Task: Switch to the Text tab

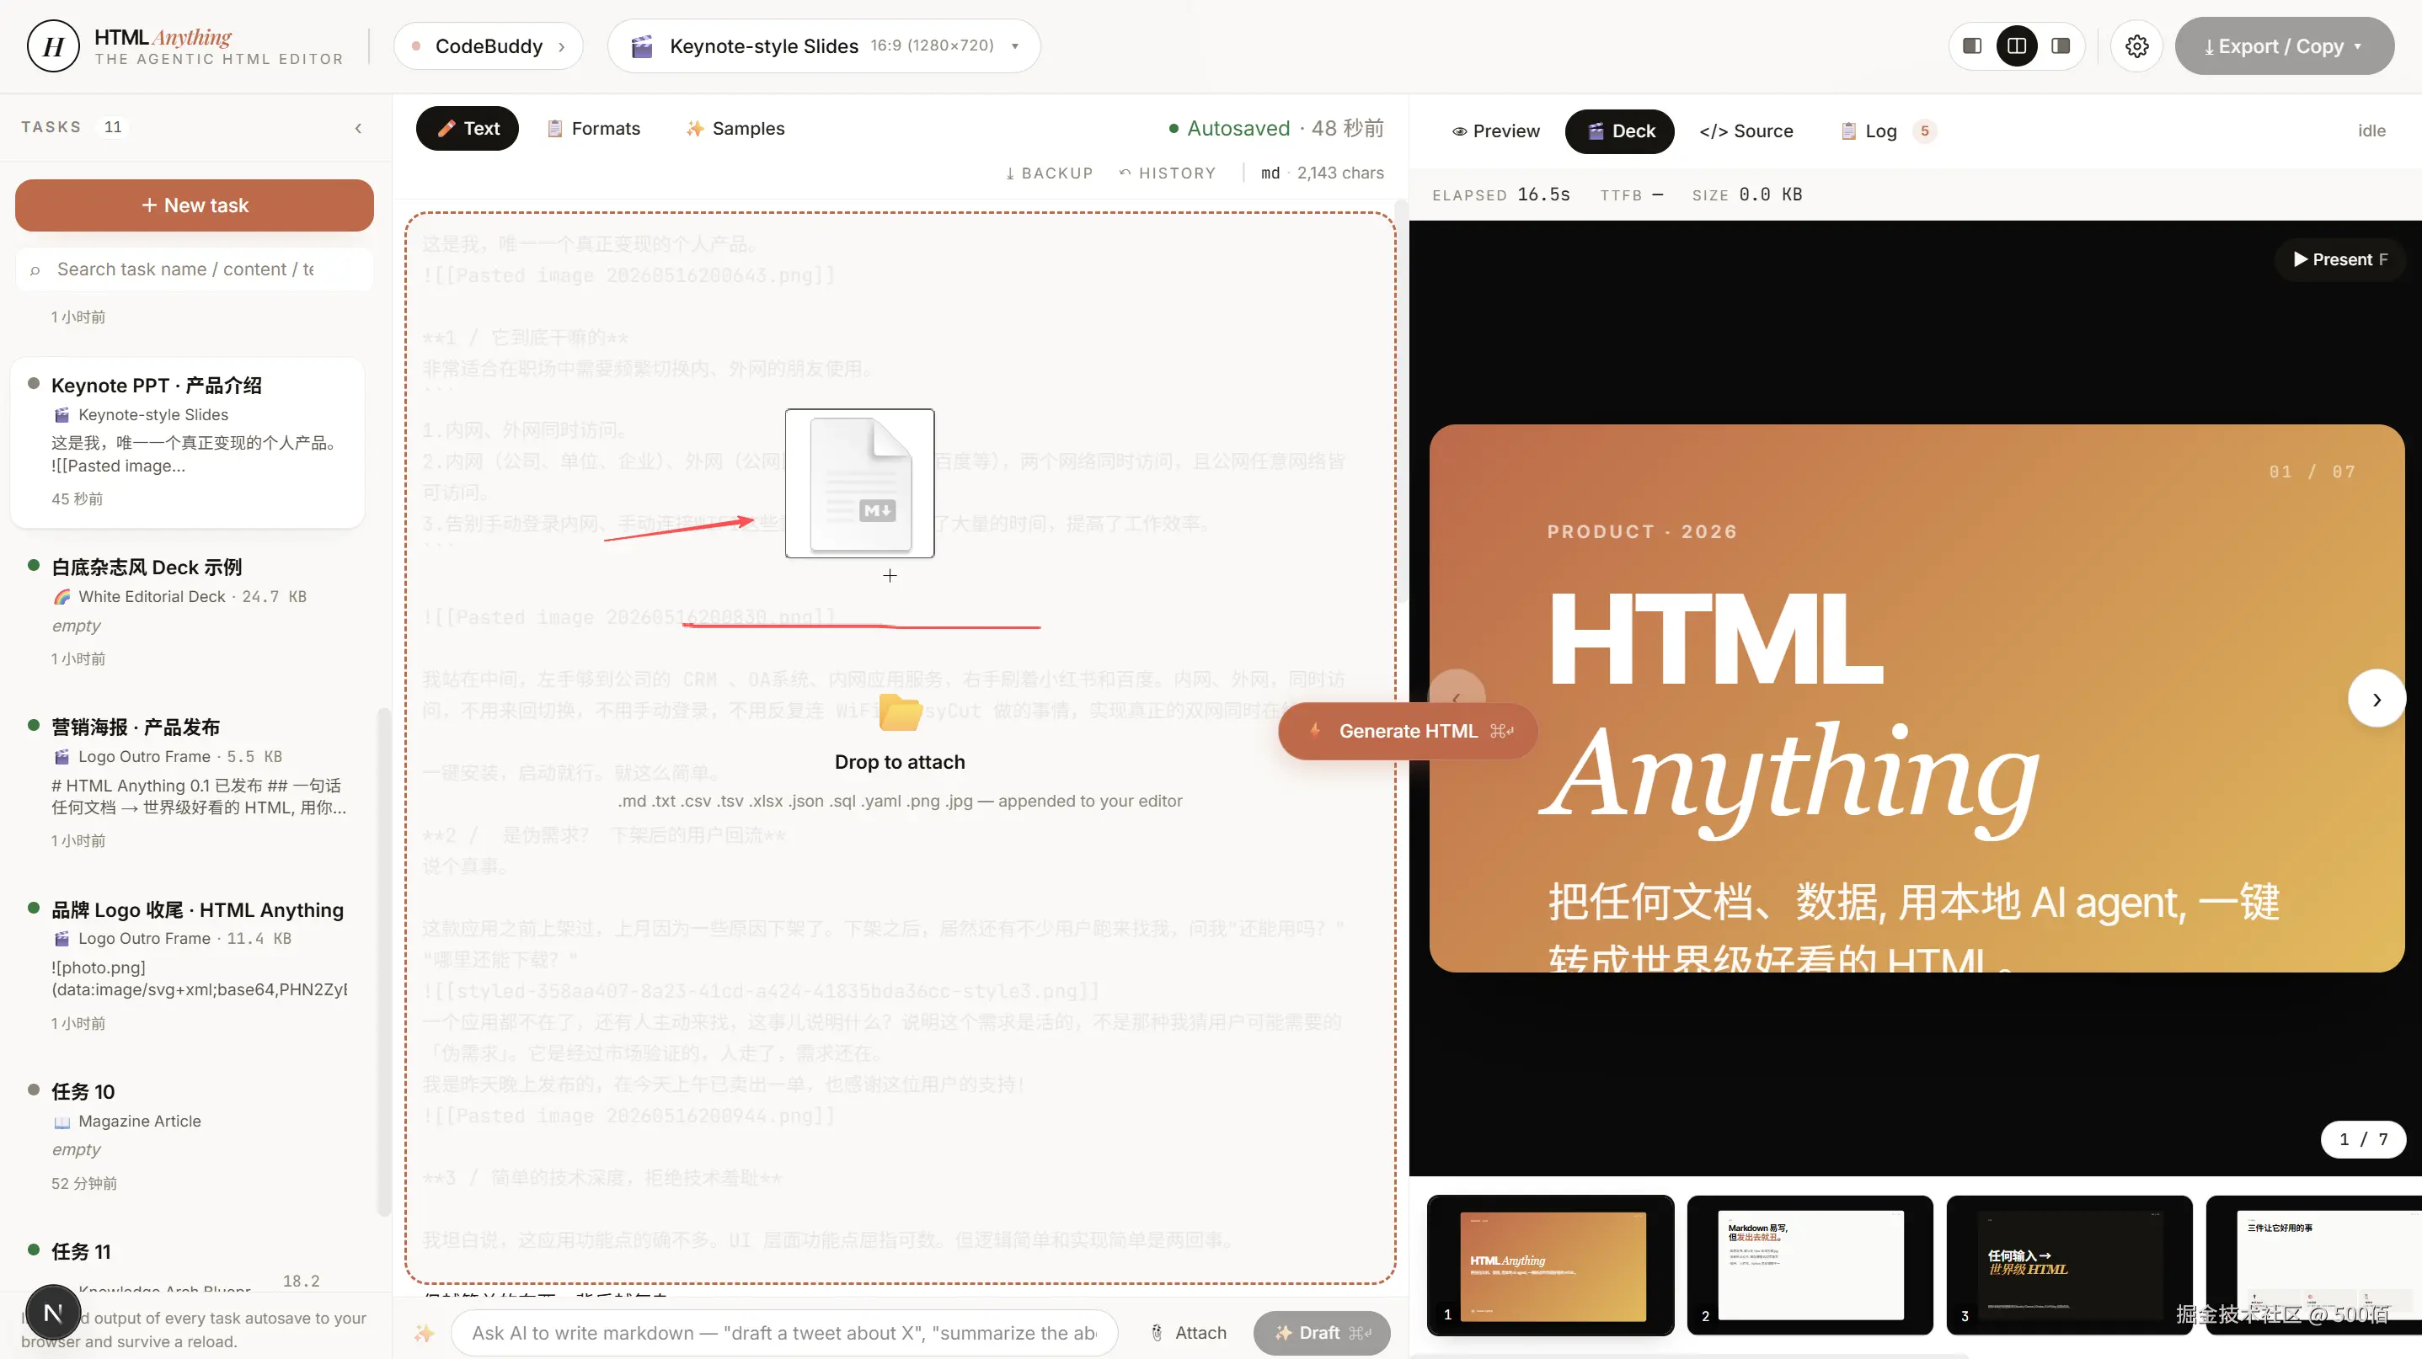Action: click(468, 129)
